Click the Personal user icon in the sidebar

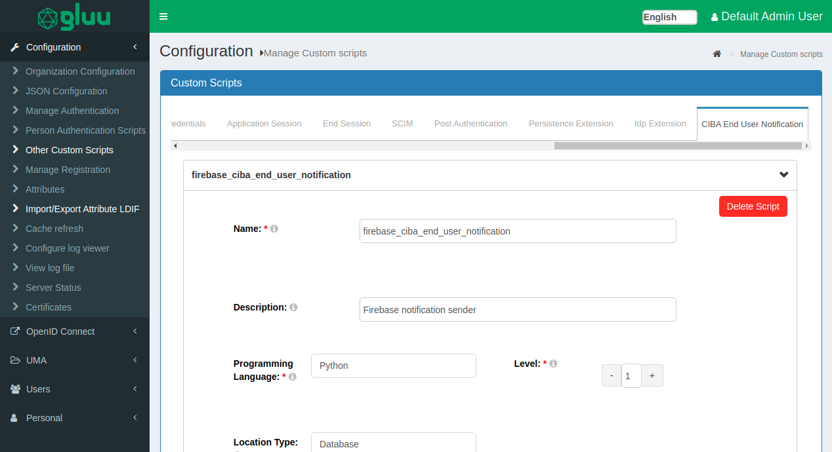14,417
